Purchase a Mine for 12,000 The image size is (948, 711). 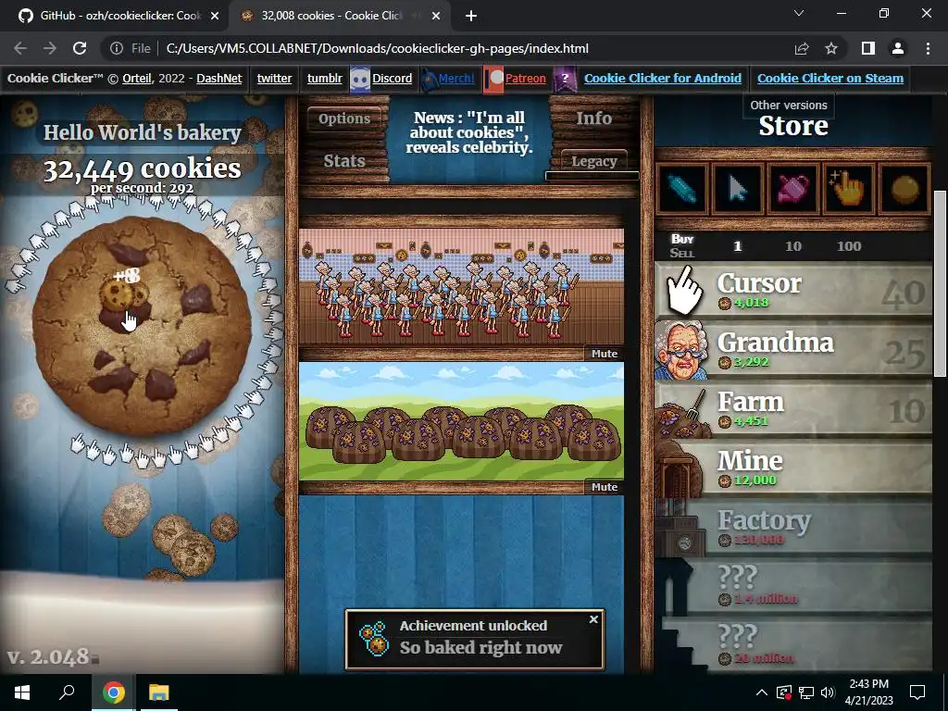793,468
